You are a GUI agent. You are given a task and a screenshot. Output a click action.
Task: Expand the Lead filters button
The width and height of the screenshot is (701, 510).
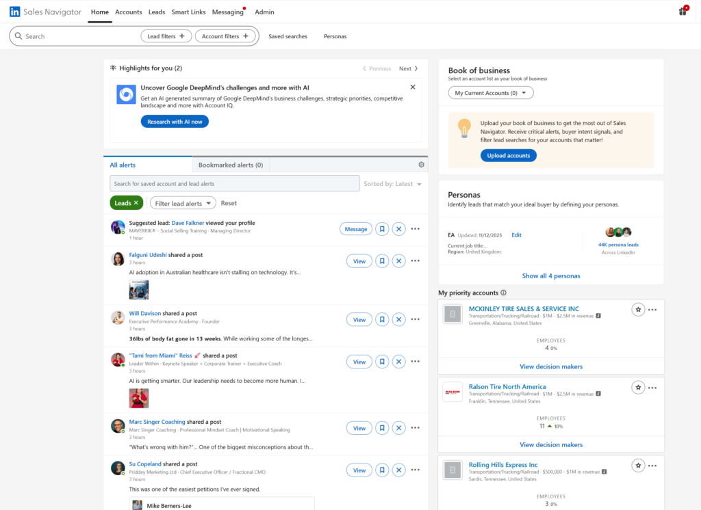166,36
